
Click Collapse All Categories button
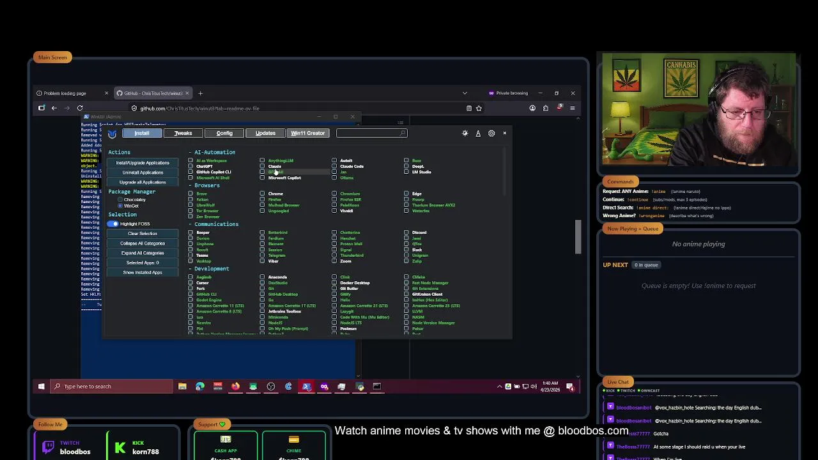click(x=143, y=243)
